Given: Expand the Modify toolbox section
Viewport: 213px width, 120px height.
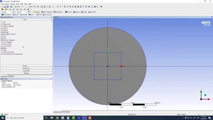Looking at the screenshot, I should (25, 66).
